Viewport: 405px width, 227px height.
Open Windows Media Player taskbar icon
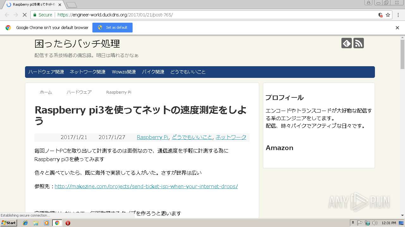tap(47, 223)
